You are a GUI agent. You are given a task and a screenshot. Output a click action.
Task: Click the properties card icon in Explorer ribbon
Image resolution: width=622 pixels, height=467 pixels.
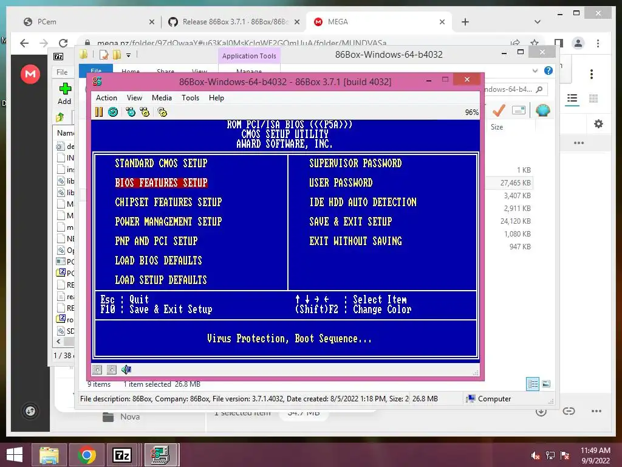click(519, 110)
